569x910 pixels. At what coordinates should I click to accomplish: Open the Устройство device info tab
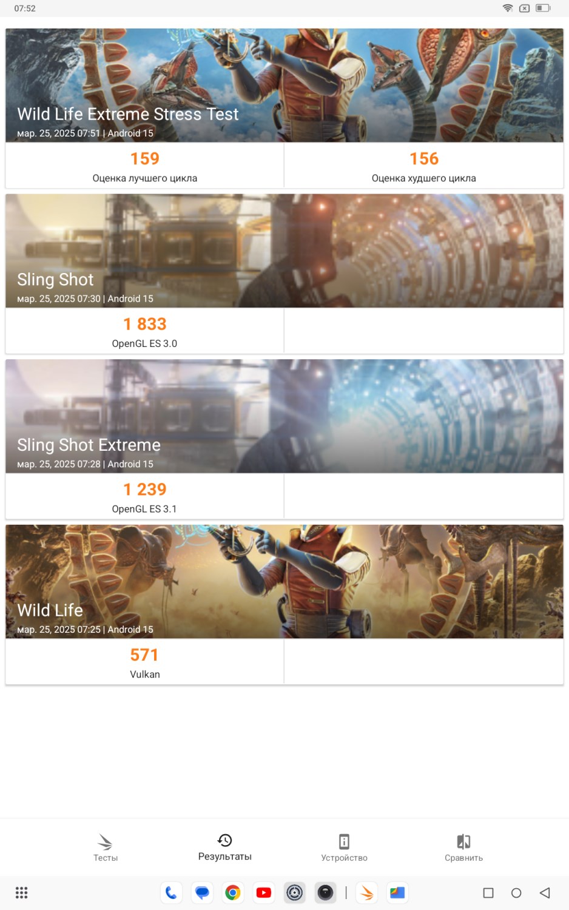tap(344, 842)
